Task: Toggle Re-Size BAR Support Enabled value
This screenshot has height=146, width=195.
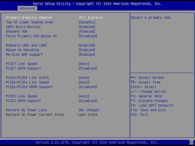Action: pos(87,55)
